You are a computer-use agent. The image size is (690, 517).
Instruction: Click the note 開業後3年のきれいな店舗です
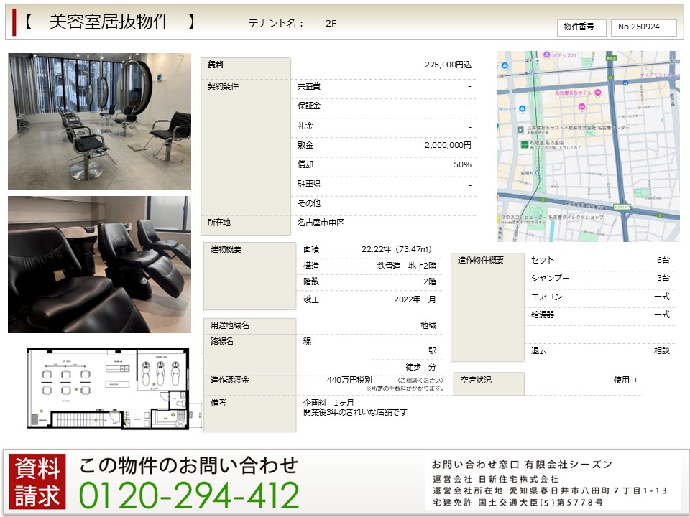pos(355,412)
